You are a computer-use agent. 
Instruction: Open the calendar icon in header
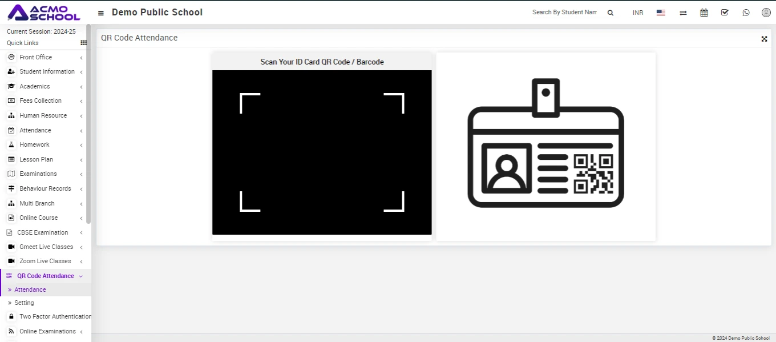point(704,13)
